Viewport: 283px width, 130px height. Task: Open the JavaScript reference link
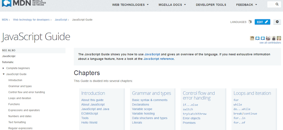(x=159, y=59)
